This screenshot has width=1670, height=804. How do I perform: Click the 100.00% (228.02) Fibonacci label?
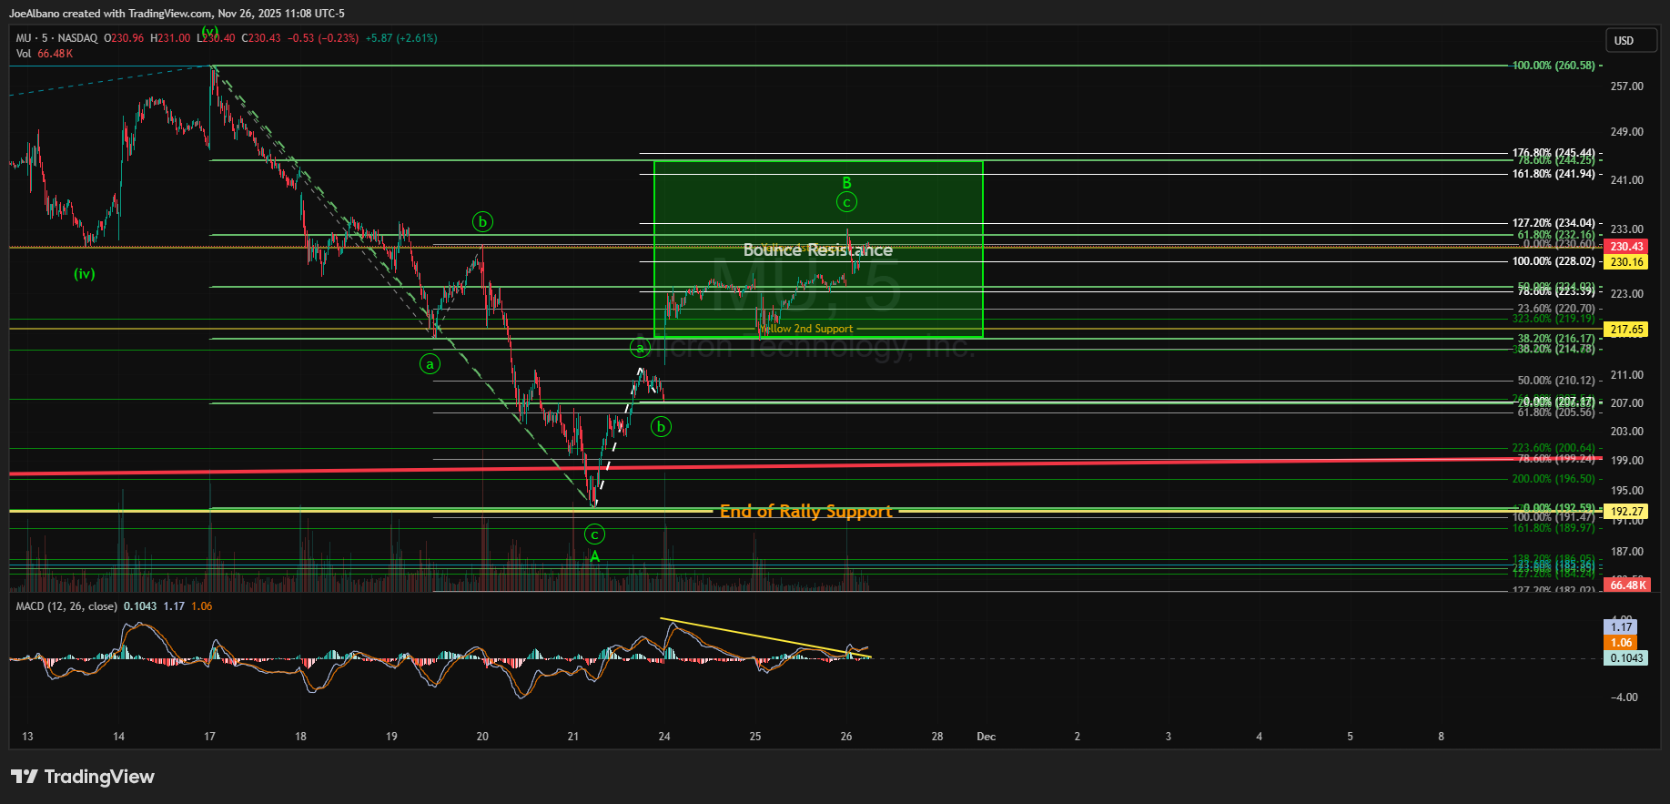(x=1554, y=261)
